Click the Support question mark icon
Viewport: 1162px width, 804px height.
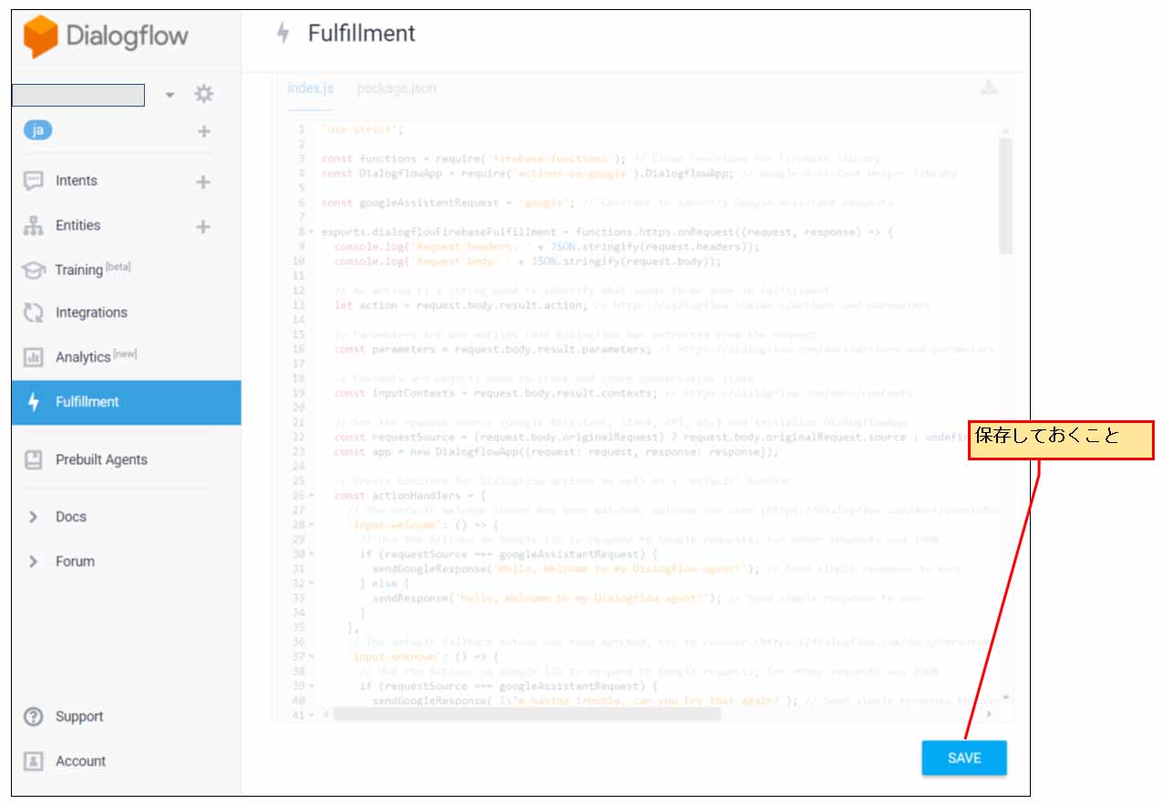pyautogui.click(x=34, y=716)
